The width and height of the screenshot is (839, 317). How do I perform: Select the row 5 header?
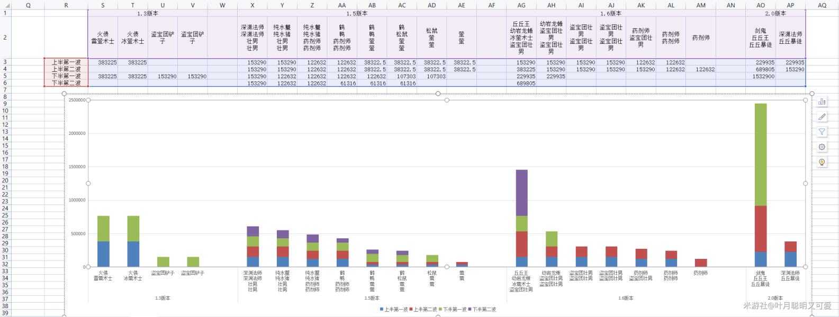(5, 76)
